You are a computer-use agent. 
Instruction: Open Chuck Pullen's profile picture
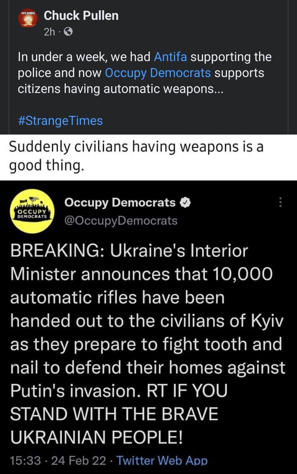(x=27, y=22)
